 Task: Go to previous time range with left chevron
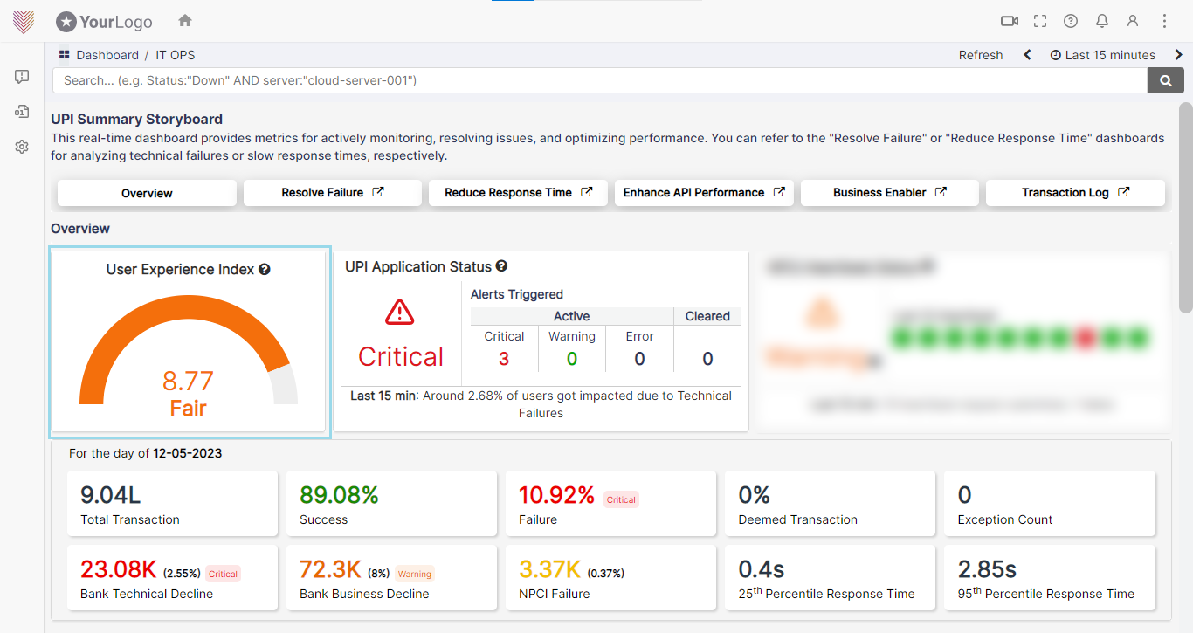(x=1027, y=55)
